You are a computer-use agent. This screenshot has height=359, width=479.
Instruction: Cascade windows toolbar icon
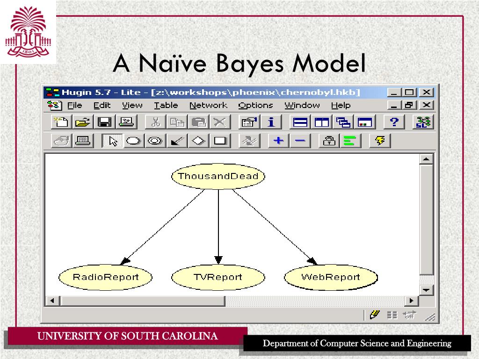[x=343, y=122]
